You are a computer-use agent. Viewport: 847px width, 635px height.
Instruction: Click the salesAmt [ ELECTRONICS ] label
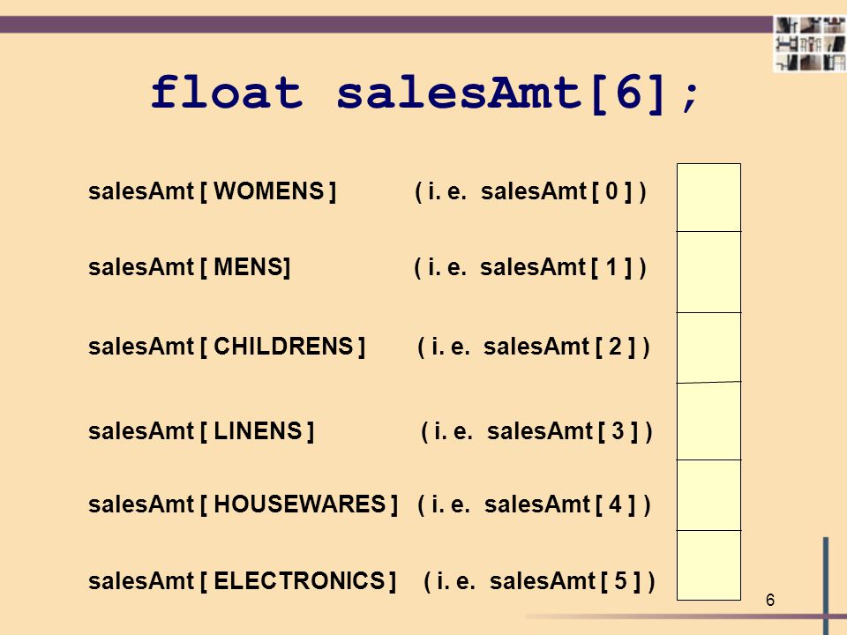coord(242,581)
